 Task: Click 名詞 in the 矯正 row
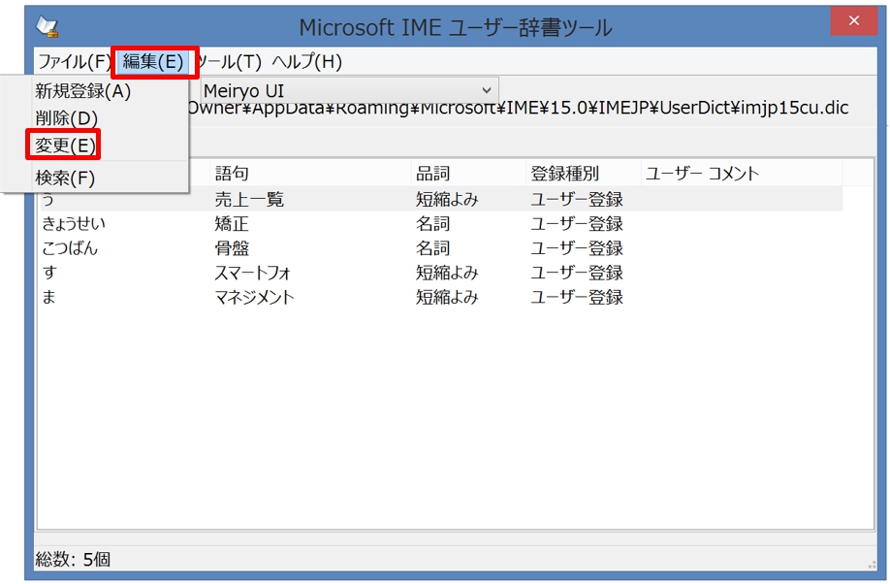433,223
